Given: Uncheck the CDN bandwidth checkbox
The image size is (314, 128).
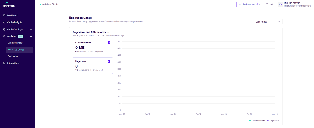Looking at the screenshot, I should 109,43.
